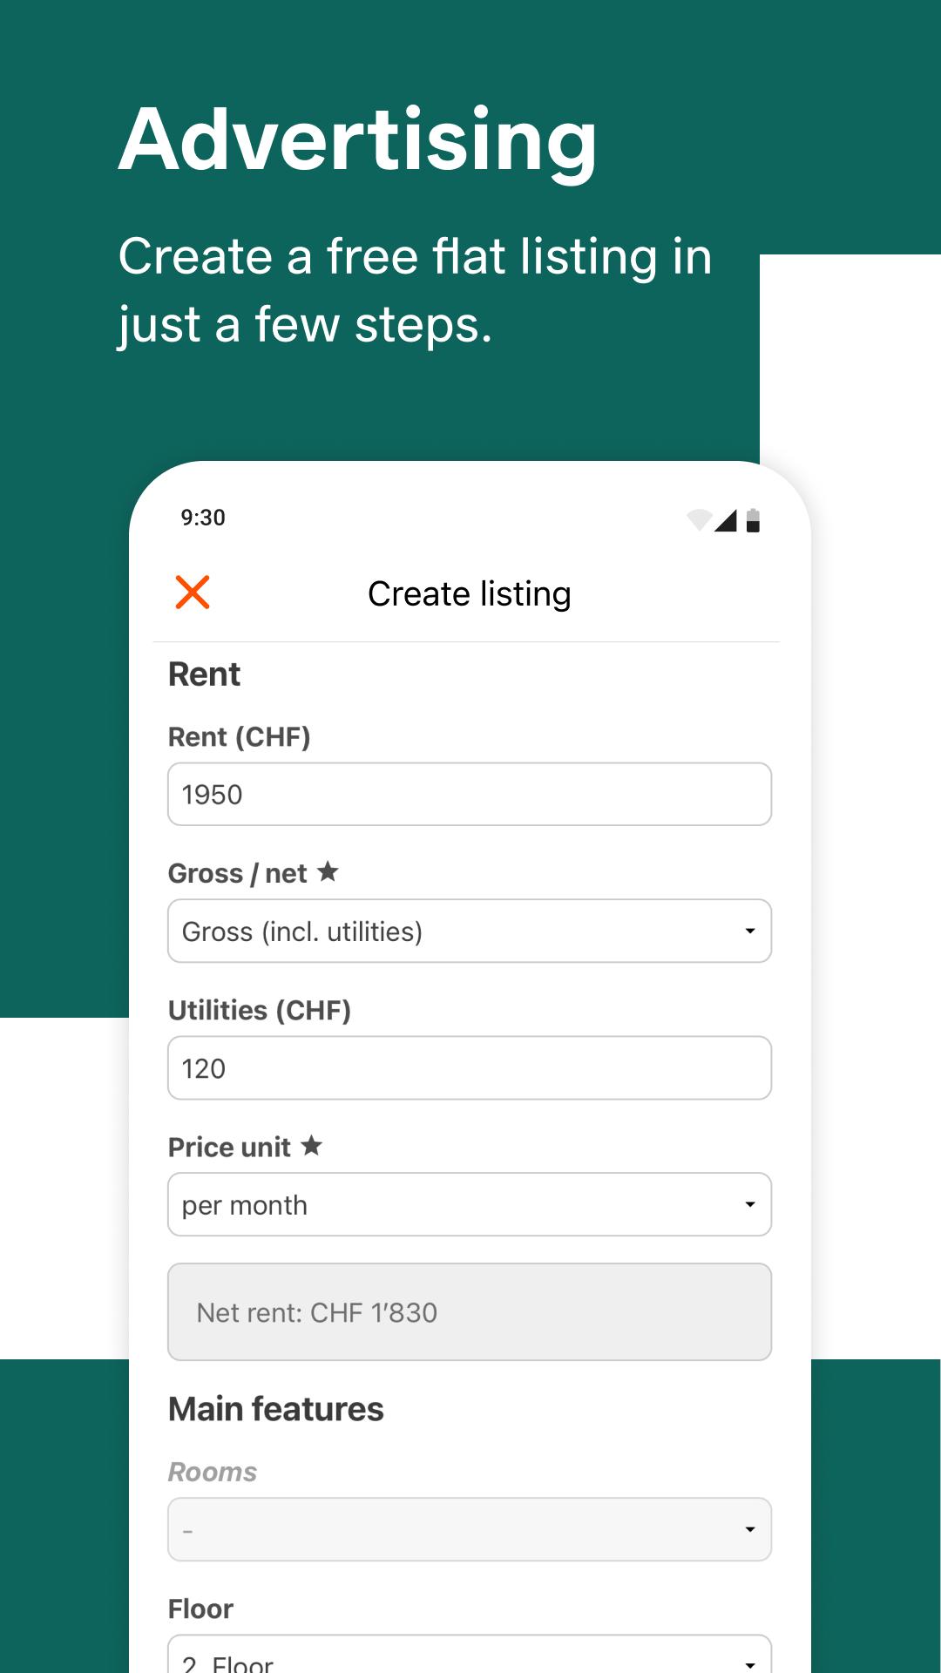Open the Gross (incl. utilities) dropdown
Screen dimensions: 941x1673
click(470, 931)
